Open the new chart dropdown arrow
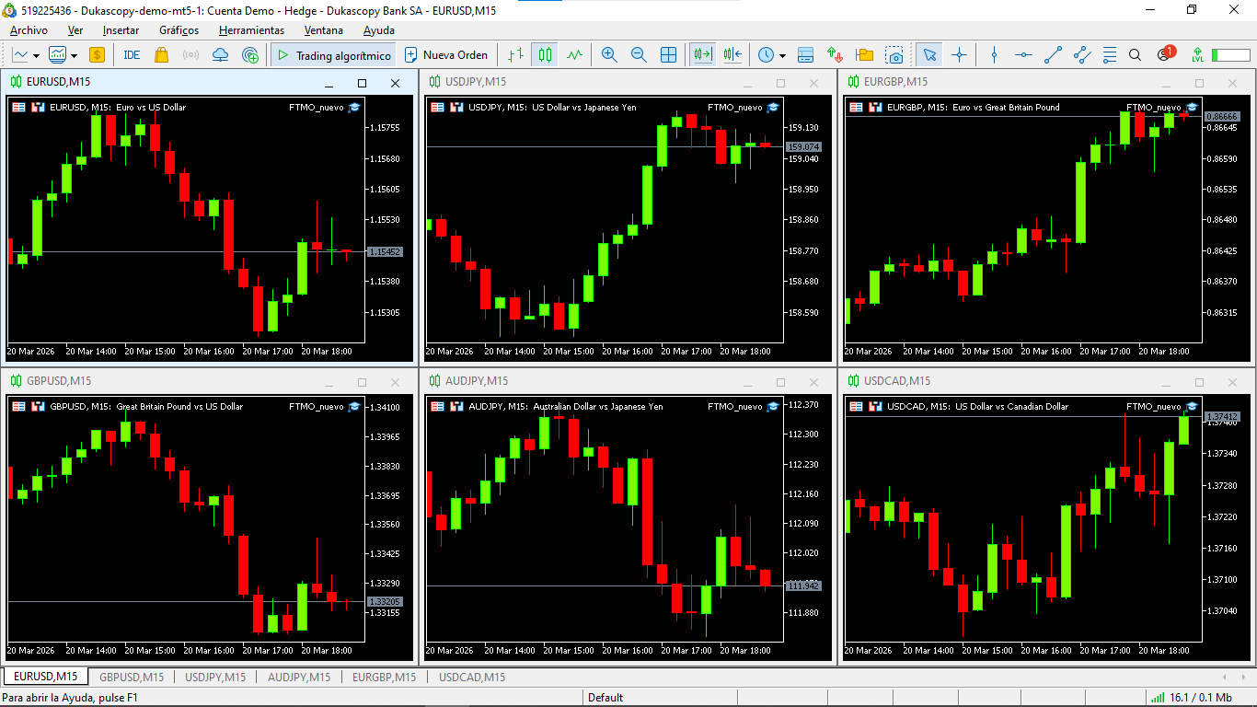 point(36,55)
